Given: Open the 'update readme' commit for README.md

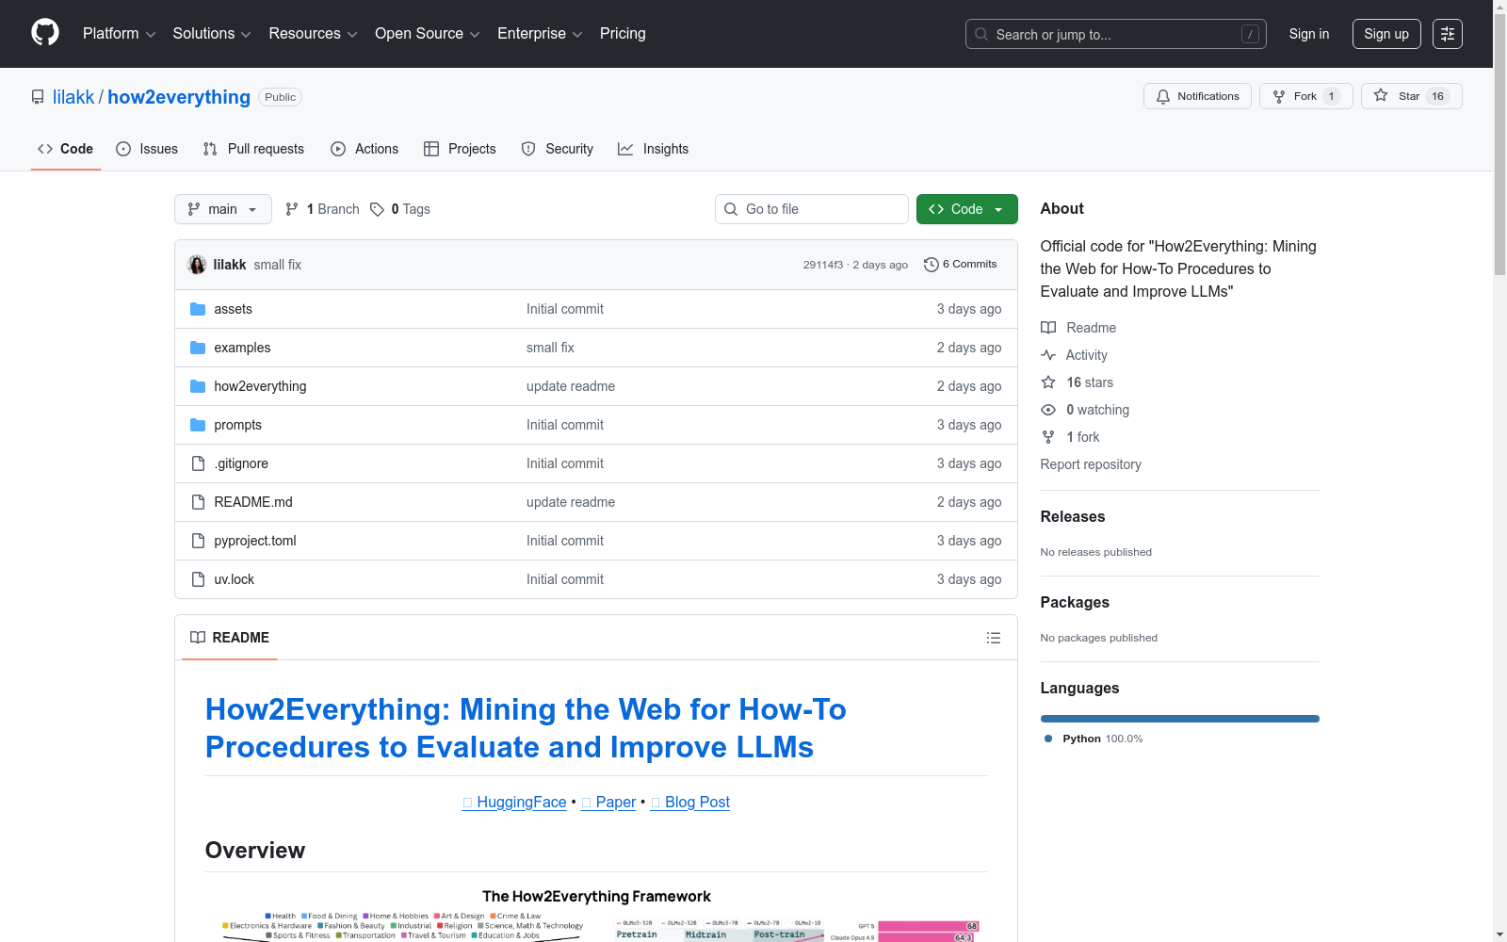Looking at the screenshot, I should (571, 502).
